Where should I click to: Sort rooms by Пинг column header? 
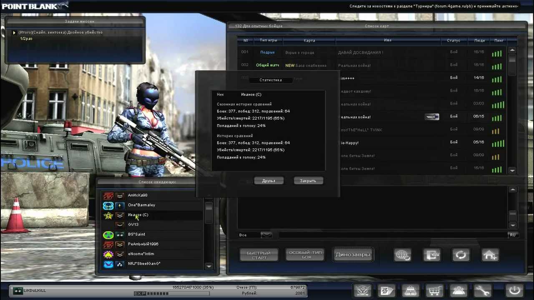(x=499, y=40)
